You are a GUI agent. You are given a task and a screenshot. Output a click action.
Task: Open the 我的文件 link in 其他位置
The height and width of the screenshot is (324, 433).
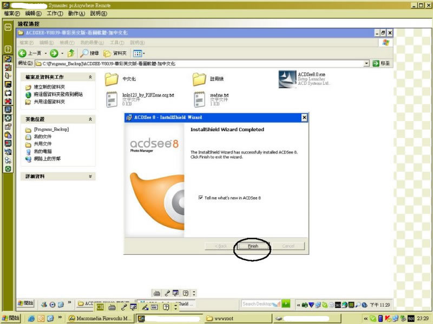[x=43, y=137]
